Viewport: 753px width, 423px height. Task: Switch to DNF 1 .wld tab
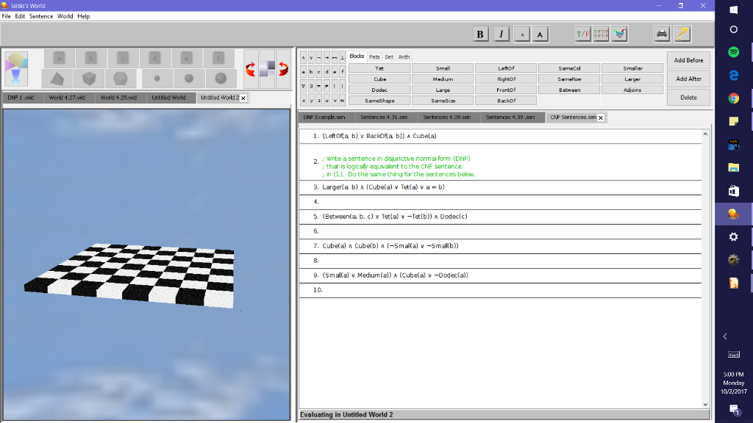click(x=21, y=98)
